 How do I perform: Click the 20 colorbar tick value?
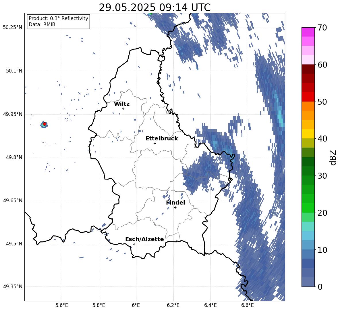coord(322,213)
